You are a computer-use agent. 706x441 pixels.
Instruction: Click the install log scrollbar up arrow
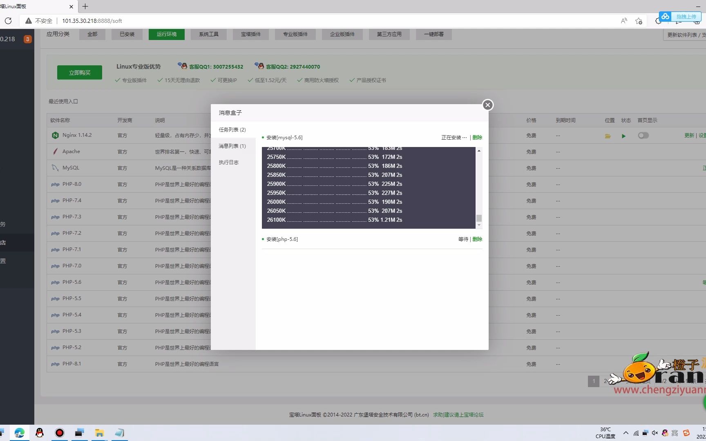(x=479, y=151)
